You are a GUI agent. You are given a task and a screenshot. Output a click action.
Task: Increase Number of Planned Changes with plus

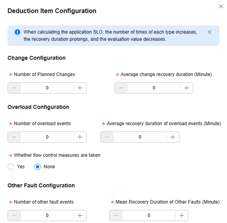tap(80, 88)
